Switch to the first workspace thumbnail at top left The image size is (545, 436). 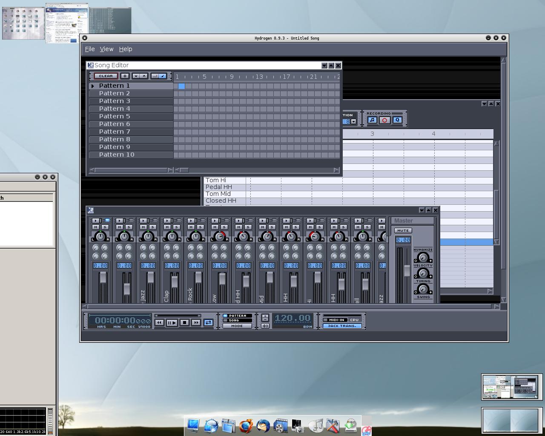point(23,23)
